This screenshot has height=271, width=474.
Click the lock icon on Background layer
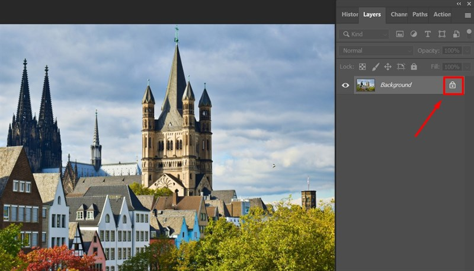click(x=453, y=85)
